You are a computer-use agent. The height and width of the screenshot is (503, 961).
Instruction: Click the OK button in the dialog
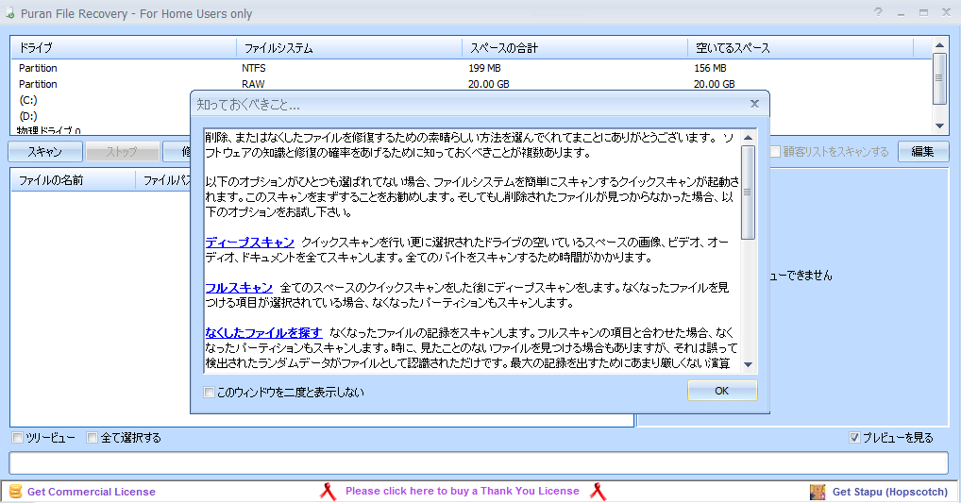coord(722,391)
